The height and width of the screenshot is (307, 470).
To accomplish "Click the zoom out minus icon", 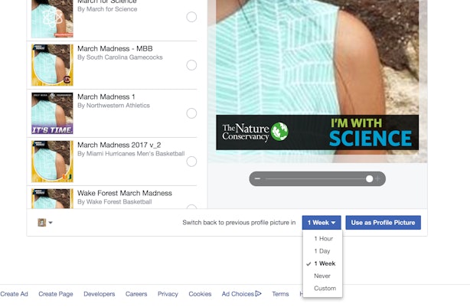I will 257,178.
